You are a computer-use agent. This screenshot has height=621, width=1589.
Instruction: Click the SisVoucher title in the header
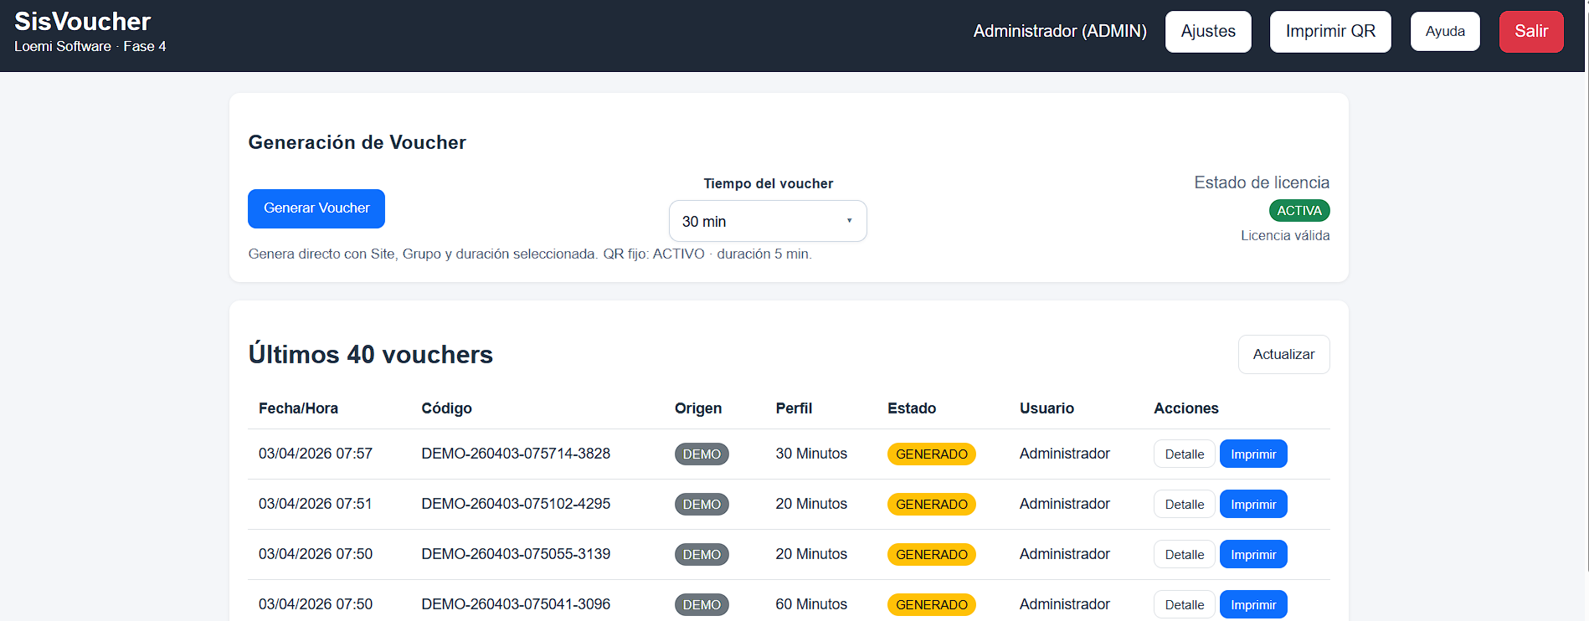click(x=82, y=21)
